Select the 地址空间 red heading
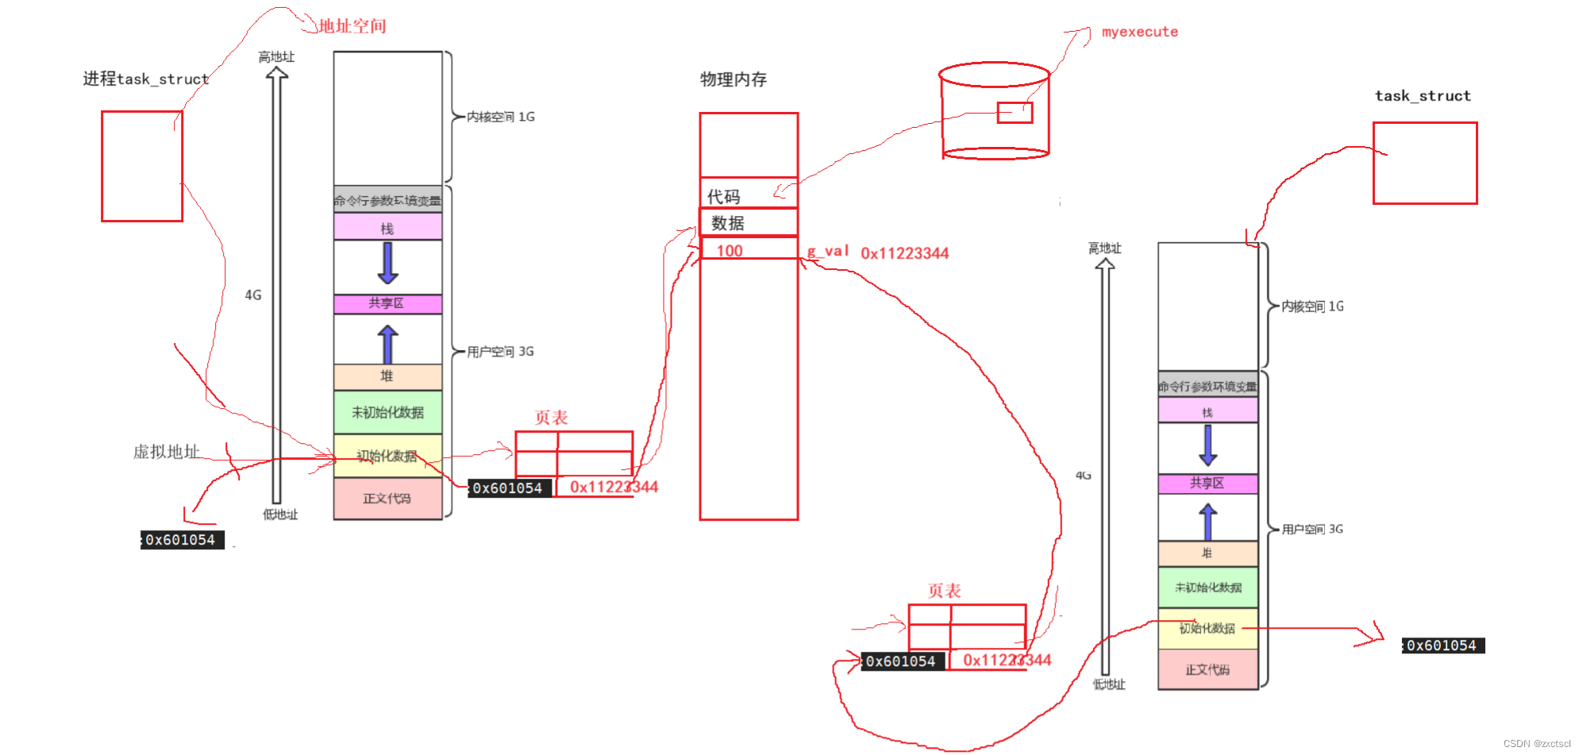The width and height of the screenshot is (1583, 755). [x=354, y=25]
